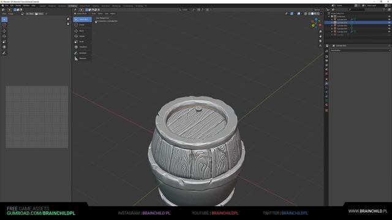The image size is (392, 220).
Task: Select the Annotate tool in the 3D viewport toolbar
Action: click(82, 53)
